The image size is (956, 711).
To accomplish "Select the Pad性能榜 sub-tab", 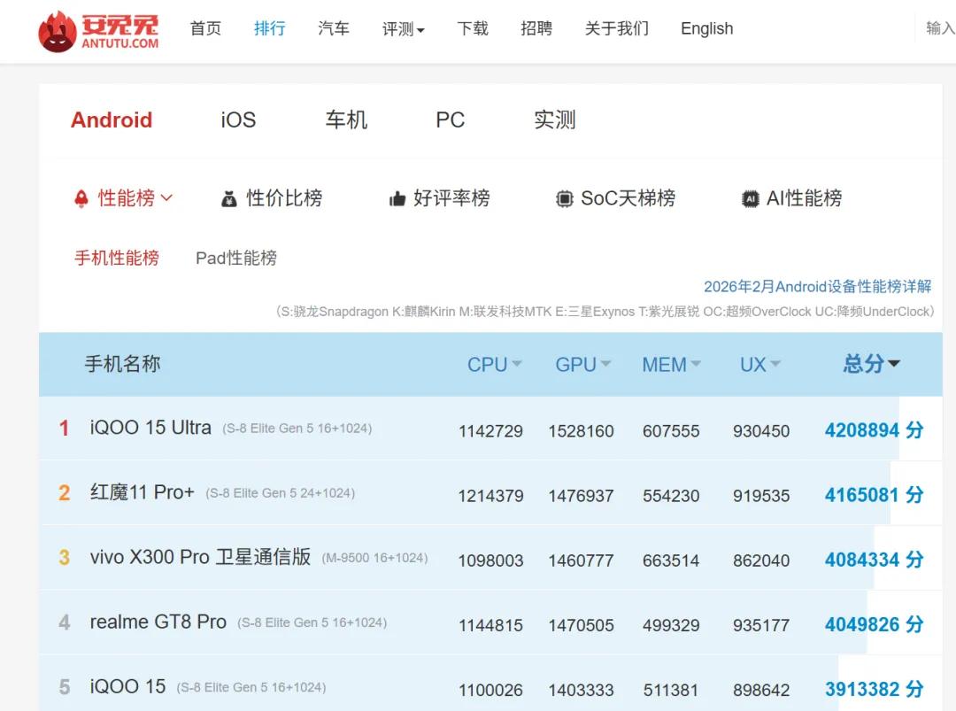I will 236,258.
